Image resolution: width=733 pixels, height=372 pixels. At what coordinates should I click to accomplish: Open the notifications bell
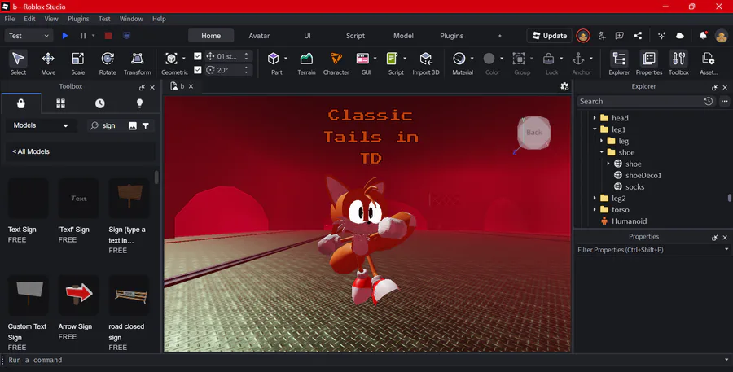[x=703, y=36]
